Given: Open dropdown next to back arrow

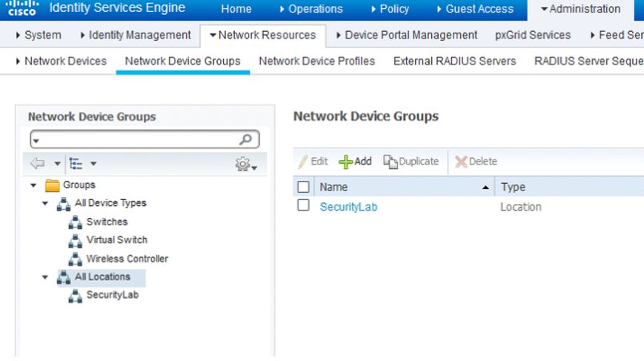Looking at the screenshot, I should (x=58, y=164).
